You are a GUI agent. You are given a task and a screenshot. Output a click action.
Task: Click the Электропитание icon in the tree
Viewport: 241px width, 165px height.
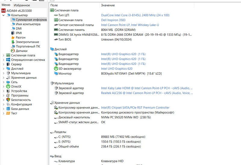(x=13, y=42)
